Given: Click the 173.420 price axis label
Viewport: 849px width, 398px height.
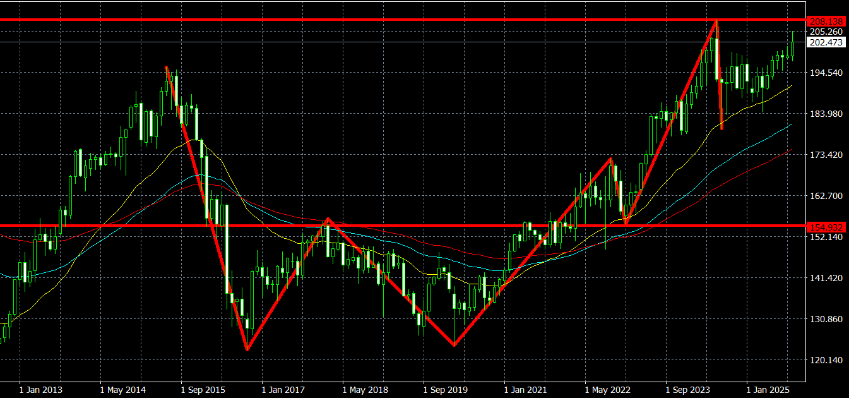Looking at the screenshot, I should tap(825, 155).
